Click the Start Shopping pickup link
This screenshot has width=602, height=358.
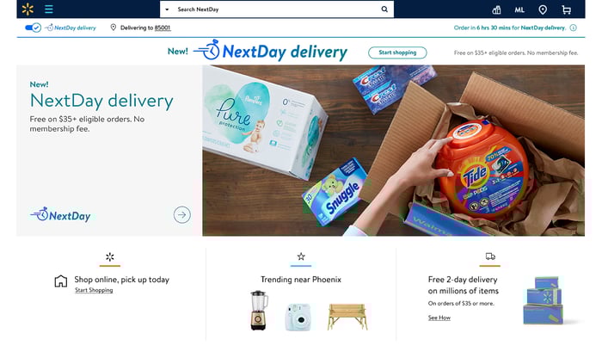94,290
